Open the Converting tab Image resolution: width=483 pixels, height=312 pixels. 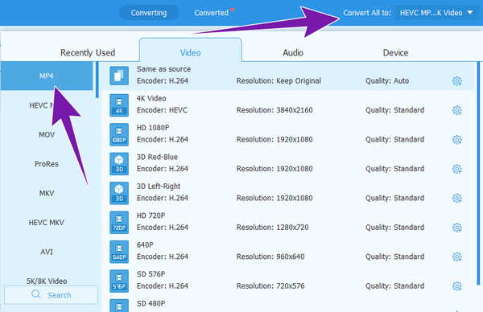click(149, 13)
